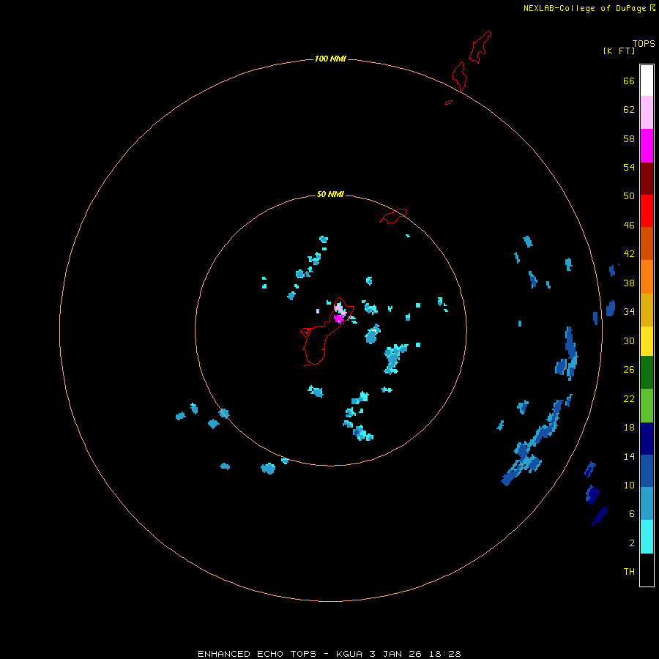Click the light pink legend swatch
Viewport: 659px width, 659px height.
[x=647, y=113]
